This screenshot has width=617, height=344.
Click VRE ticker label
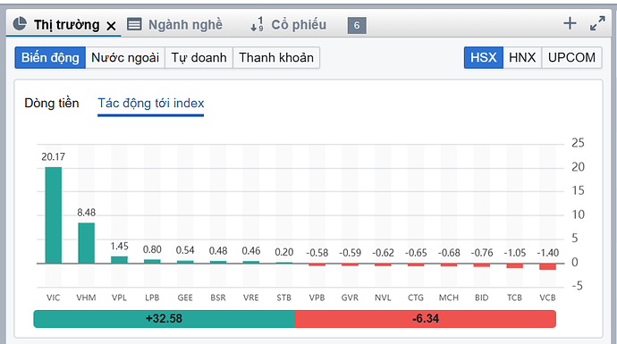[251, 298]
